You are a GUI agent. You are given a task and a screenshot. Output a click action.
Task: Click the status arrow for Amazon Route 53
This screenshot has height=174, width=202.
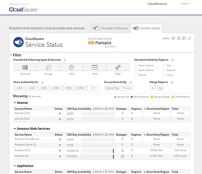coord(60,145)
